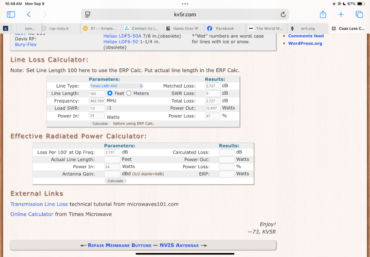Open the Transmission Line Loss link
Screen dimensions: 370x257
pyautogui.click(x=39, y=204)
